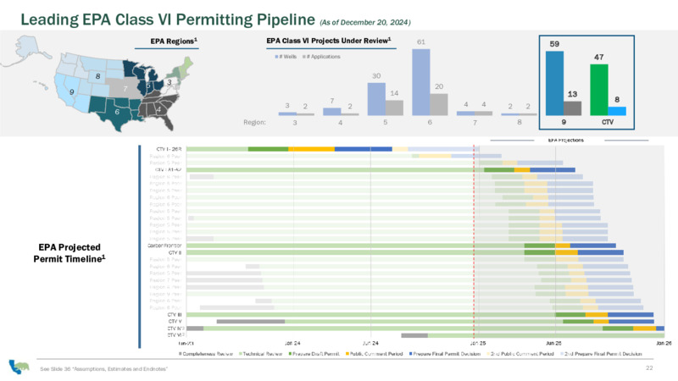
Task: Click the Region 6 wells bar labeled 61
Action: pyautogui.click(x=420, y=82)
